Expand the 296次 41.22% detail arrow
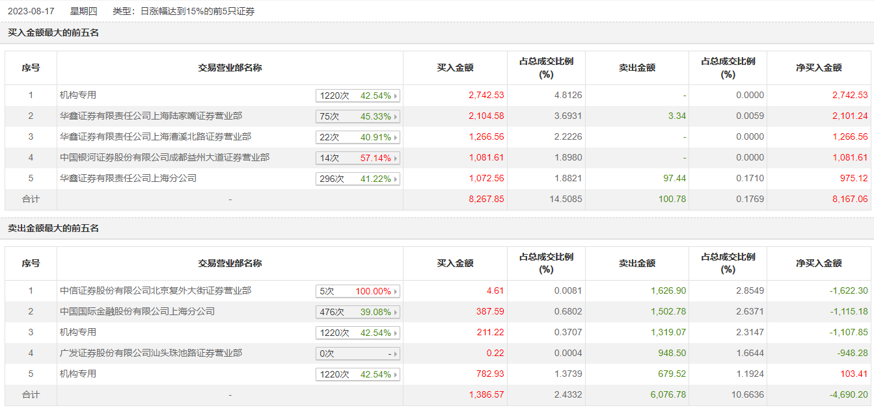The image size is (874, 410). pyautogui.click(x=396, y=179)
